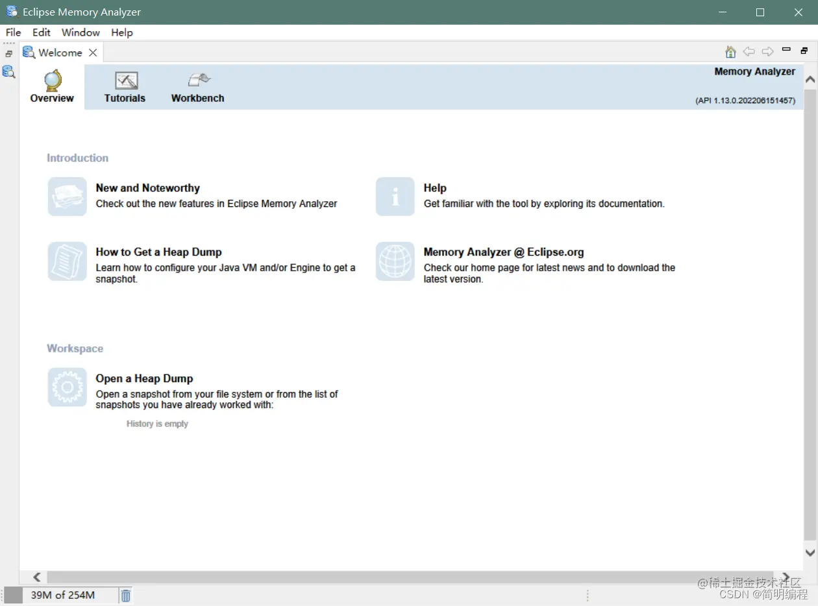The width and height of the screenshot is (818, 606).
Task: Click the Help info icon
Action: coord(395,197)
